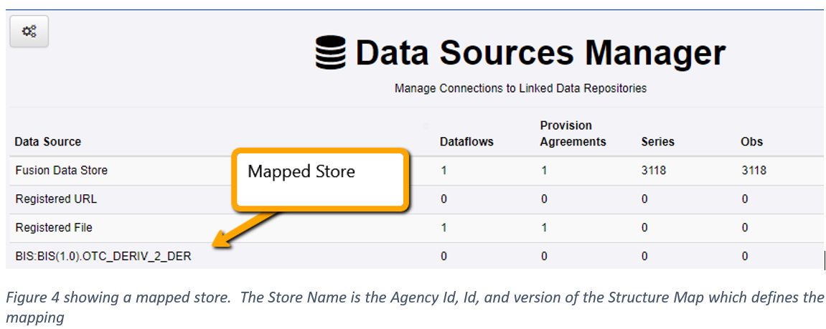
Task: Sort by the Provision Agreements column header
Action: click(x=573, y=134)
